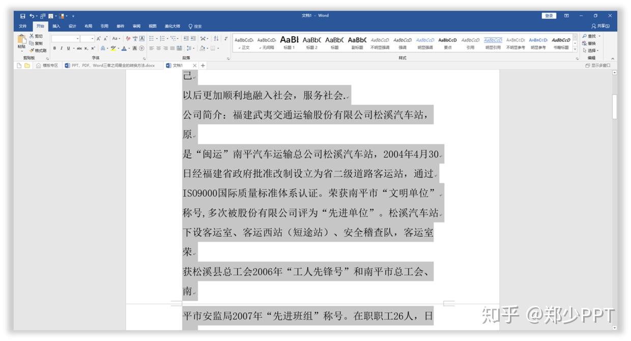Image resolution: width=631 pixels, height=341 pixels.
Task: Apply a character border with the boxed A icon
Action: tap(142, 39)
